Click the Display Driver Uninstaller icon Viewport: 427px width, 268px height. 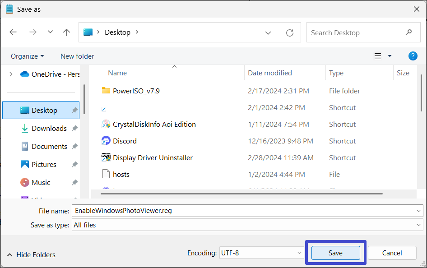(106, 157)
